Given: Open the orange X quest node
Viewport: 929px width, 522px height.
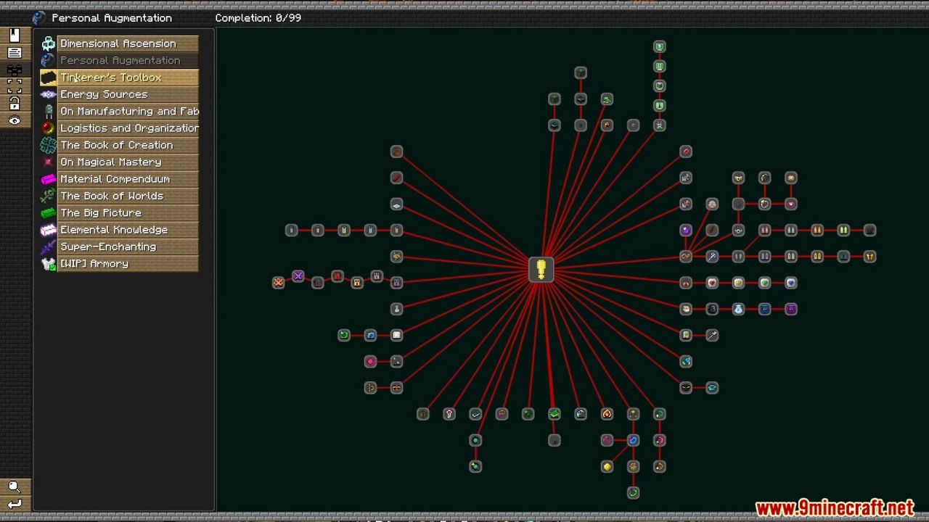Looking at the screenshot, I should (x=279, y=282).
